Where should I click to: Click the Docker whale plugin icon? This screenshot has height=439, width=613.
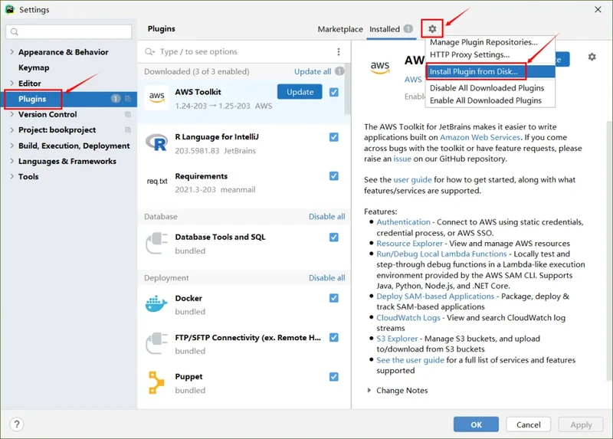(x=156, y=304)
